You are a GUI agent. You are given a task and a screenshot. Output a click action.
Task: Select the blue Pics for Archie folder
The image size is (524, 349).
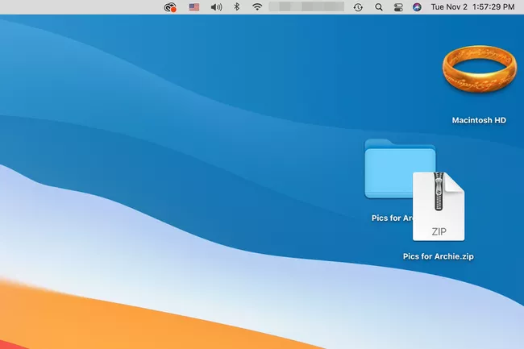tap(391, 169)
